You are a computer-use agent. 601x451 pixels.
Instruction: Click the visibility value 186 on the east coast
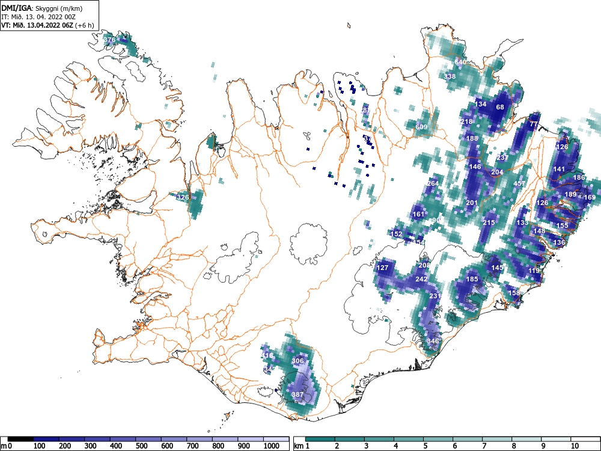tap(579, 177)
